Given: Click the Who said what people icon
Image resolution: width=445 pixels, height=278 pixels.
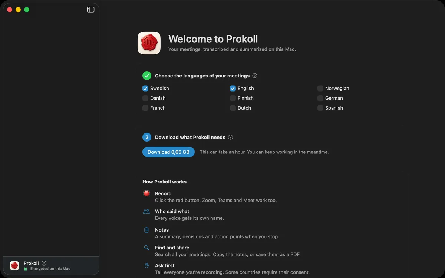Looking at the screenshot, I should [146, 211].
